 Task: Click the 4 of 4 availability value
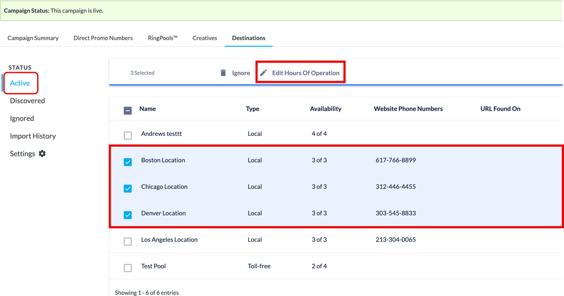point(319,134)
